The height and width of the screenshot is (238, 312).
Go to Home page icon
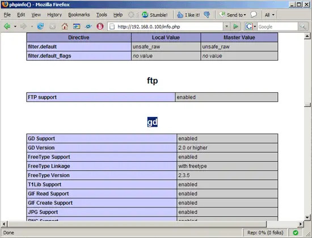click(65, 26)
